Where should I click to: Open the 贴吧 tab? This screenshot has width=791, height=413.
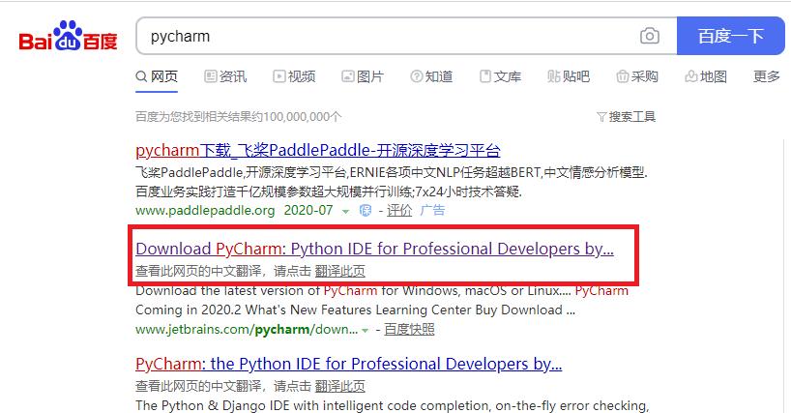[x=569, y=76]
